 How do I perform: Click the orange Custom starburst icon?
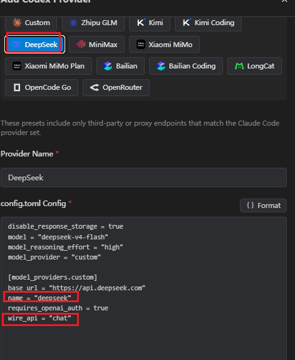[x=17, y=23]
